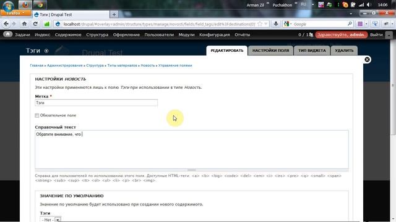Click the taskbar clock showing 14:06

382,5
